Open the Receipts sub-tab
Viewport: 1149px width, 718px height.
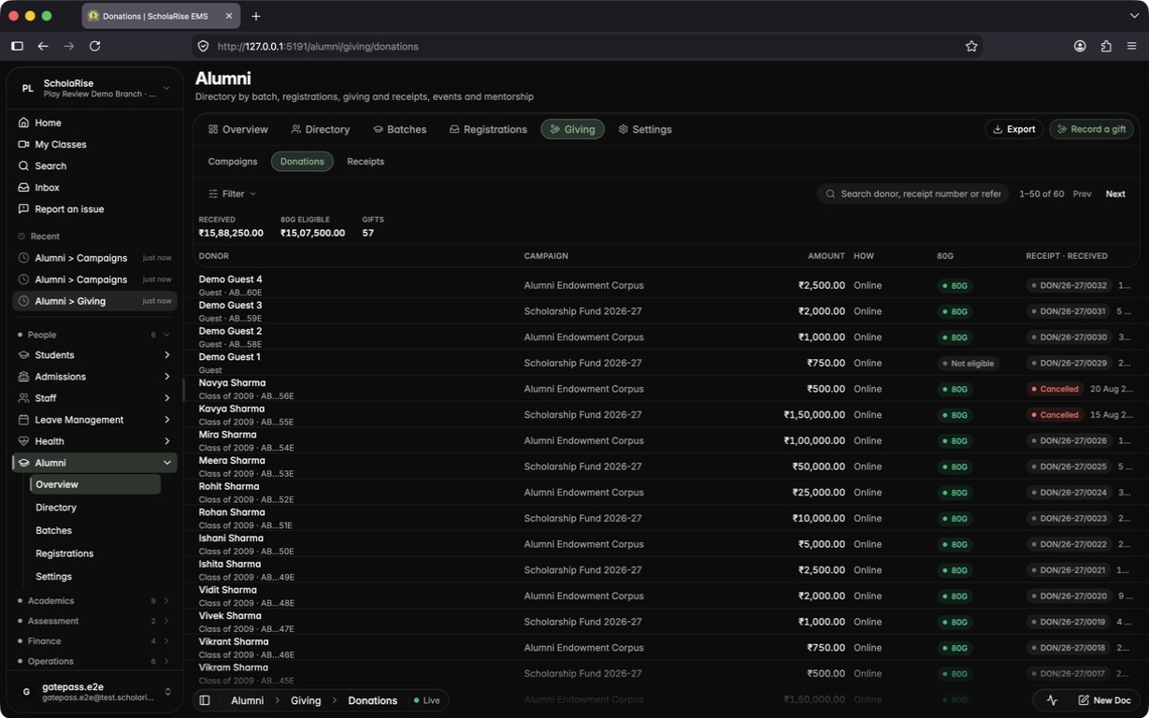(x=366, y=162)
